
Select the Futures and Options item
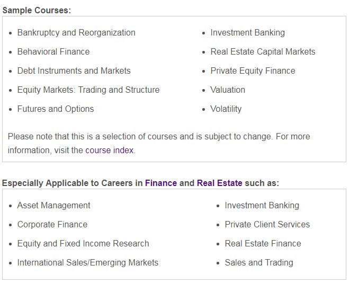click(56, 109)
